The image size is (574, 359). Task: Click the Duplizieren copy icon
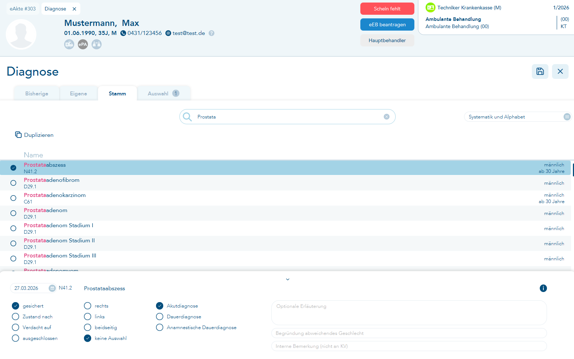[x=18, y=135]
